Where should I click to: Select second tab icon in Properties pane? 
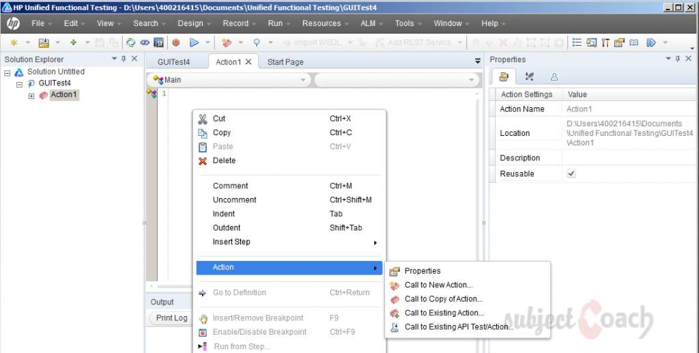(529, 76)
